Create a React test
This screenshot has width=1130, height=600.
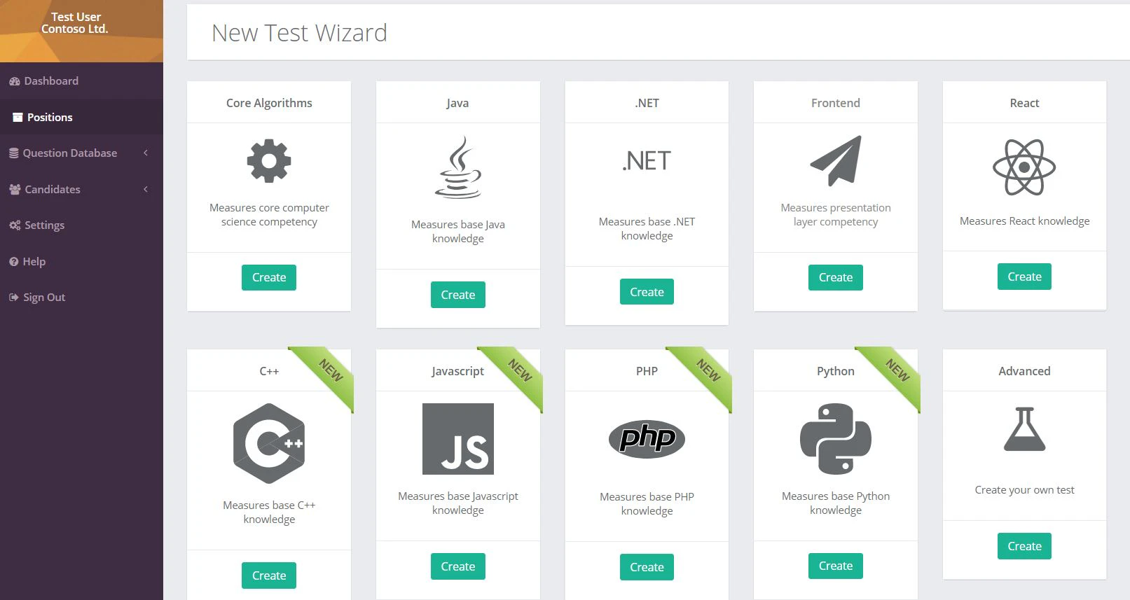tap(1024, 277)
